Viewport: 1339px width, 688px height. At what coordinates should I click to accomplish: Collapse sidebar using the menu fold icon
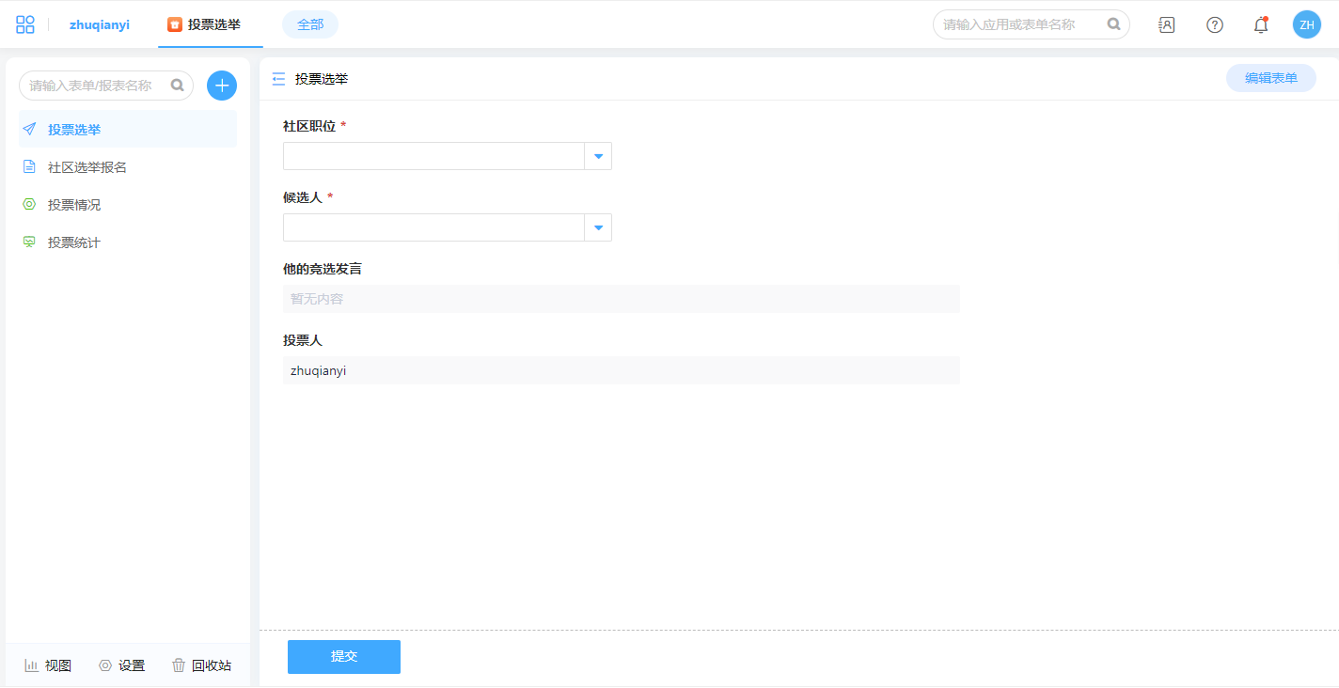278,79
